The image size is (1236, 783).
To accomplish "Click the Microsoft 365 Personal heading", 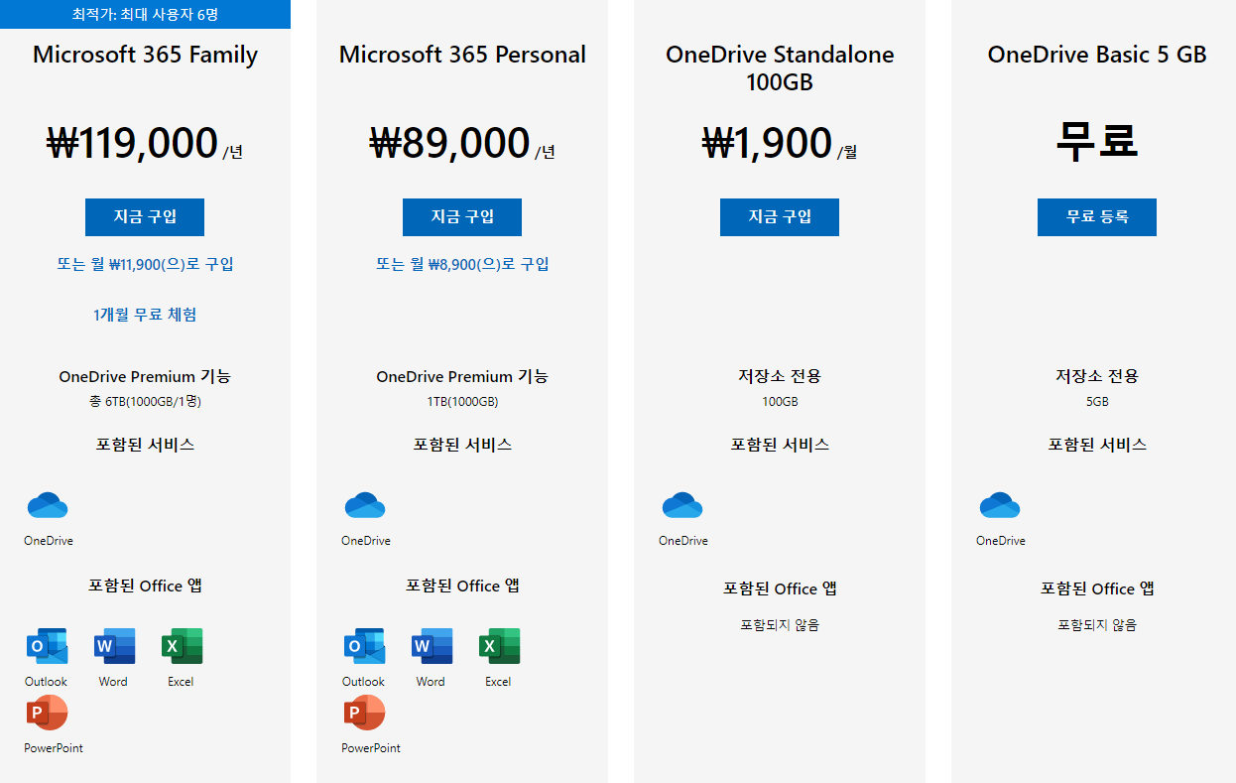I will coord(462,55).
